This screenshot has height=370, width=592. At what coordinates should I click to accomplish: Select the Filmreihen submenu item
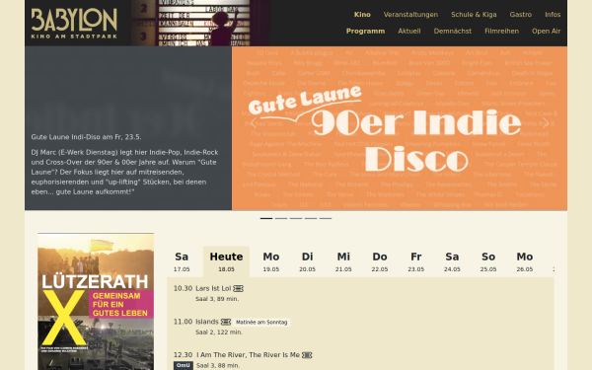501,31
